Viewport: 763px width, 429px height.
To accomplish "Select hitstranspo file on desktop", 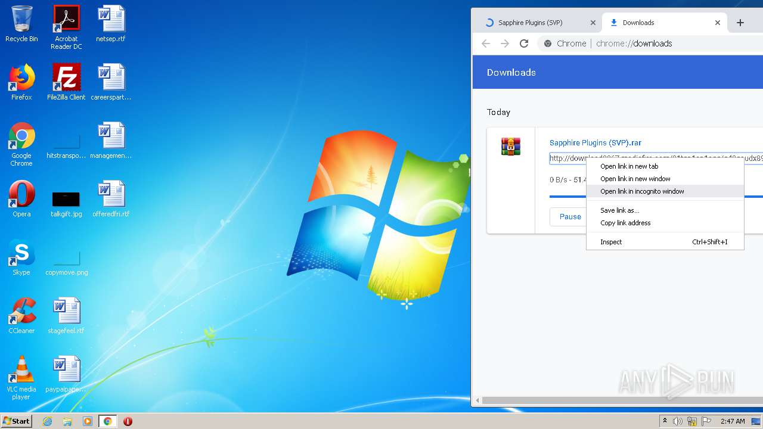I will (66, 147).
